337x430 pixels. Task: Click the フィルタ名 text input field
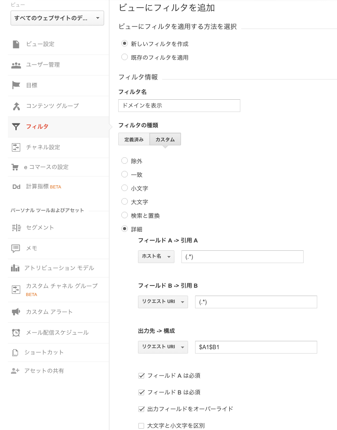pyautogui.click(x=179, y=105)
